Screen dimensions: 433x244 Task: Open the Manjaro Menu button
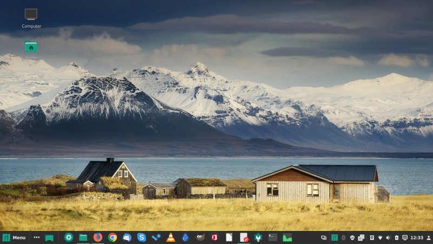coord(14,237)
